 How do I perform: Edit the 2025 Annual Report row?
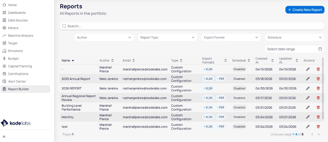coord(308,79)
